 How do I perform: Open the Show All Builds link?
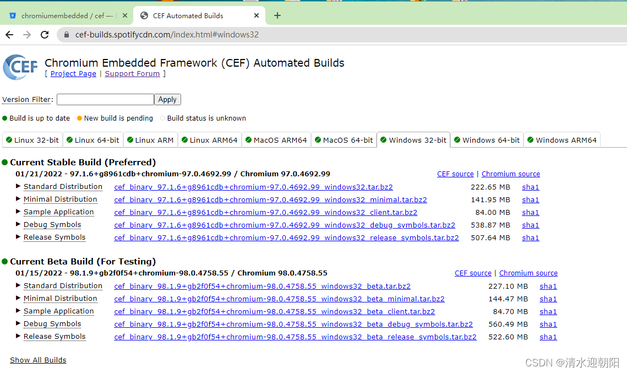[x=37, y=360]
